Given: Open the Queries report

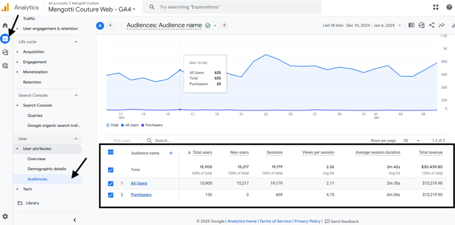Looking at the screenshot, I should click(x=35, y=115).
